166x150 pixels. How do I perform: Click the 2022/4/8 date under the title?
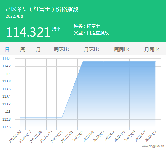point(14,16)
